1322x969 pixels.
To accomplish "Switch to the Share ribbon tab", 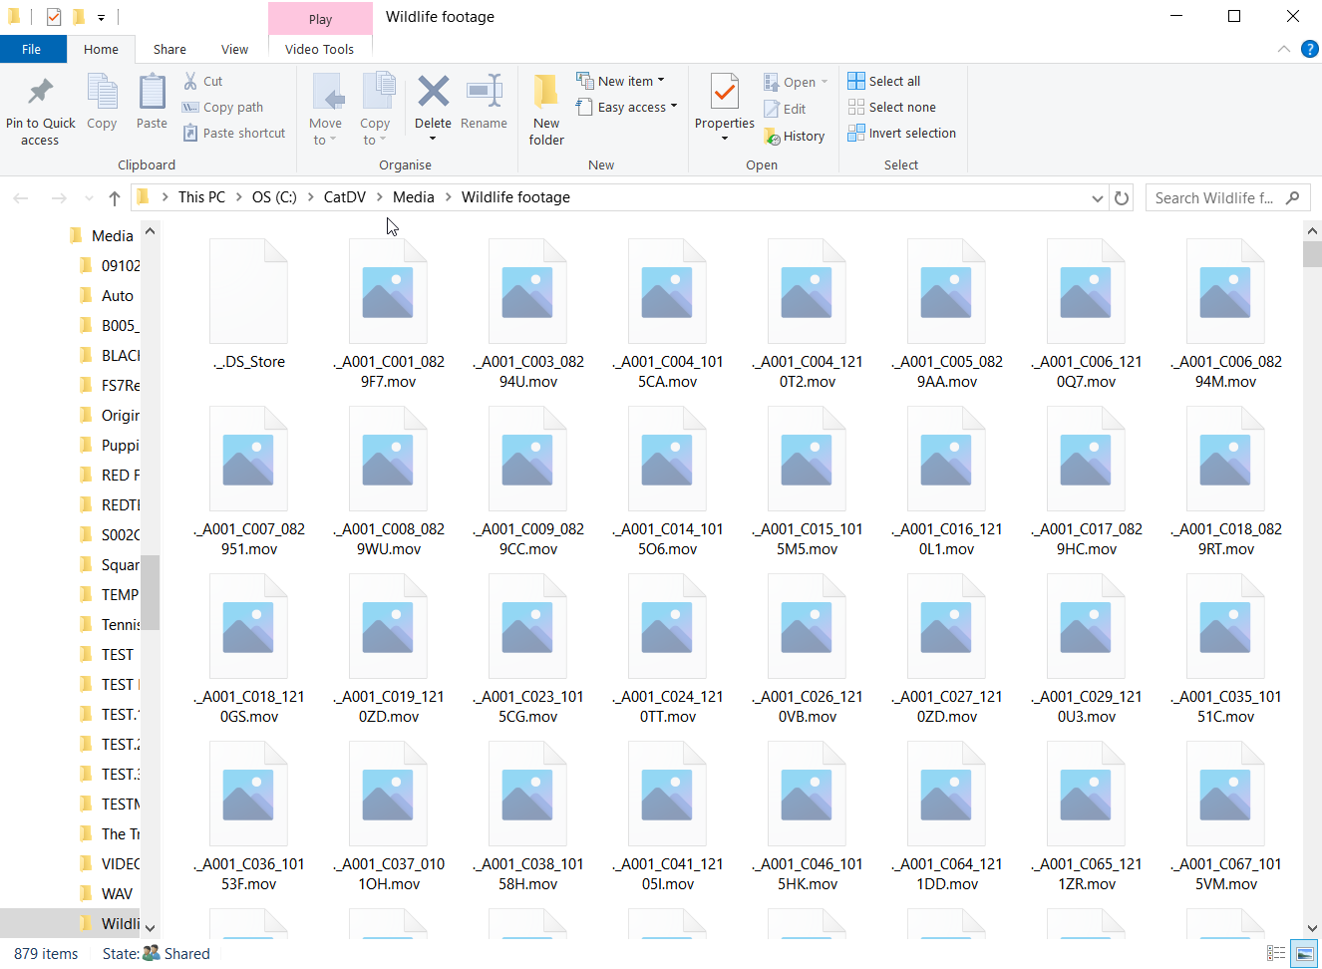I will click(169, 49).
